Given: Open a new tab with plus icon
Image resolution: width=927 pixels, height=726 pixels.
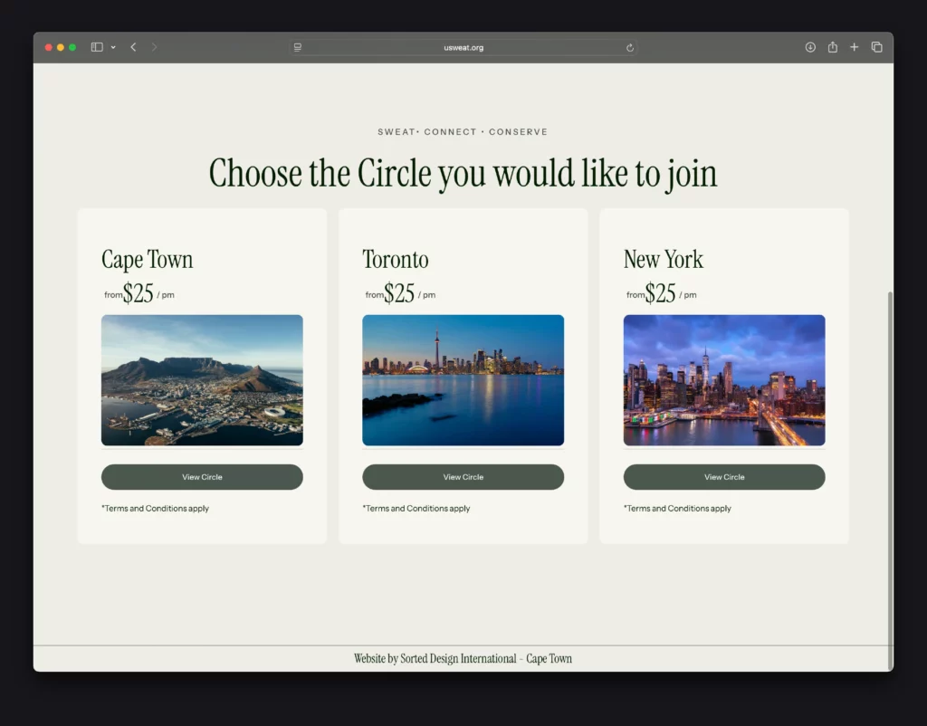Looking at the screenshot, I should click(x=854, y=47).
